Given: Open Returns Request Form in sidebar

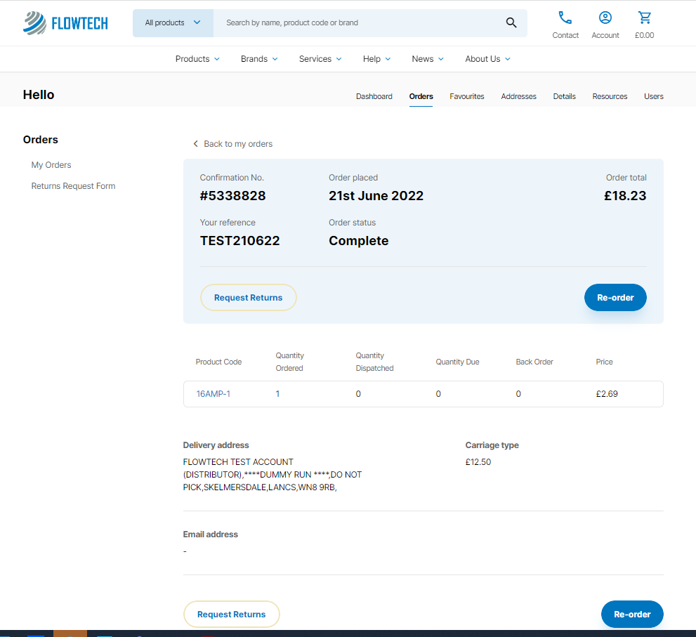Looking at the screenshot, I should point(73,186).
